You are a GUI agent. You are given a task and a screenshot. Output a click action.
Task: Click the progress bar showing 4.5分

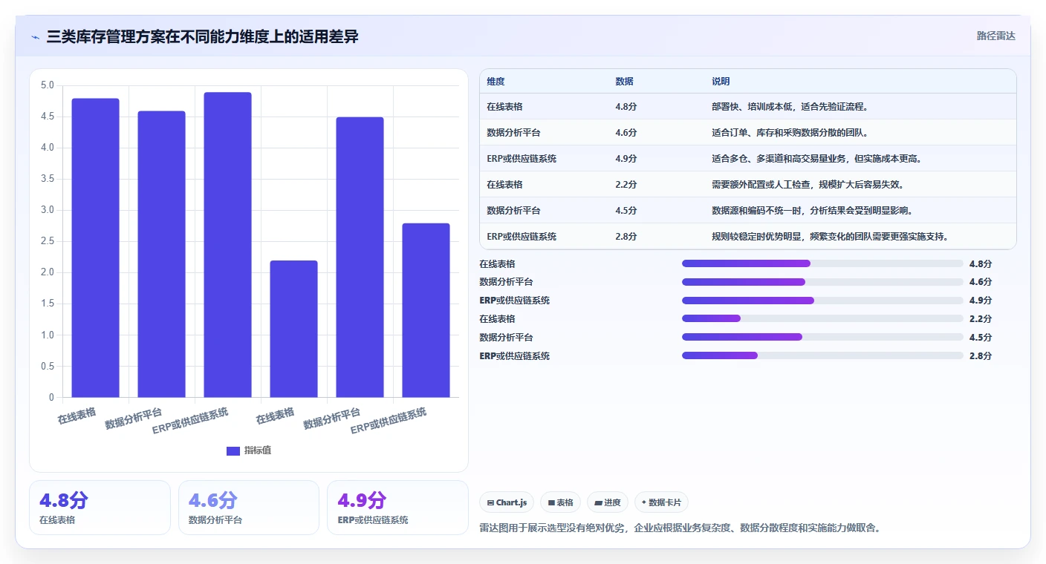(822, 337)
